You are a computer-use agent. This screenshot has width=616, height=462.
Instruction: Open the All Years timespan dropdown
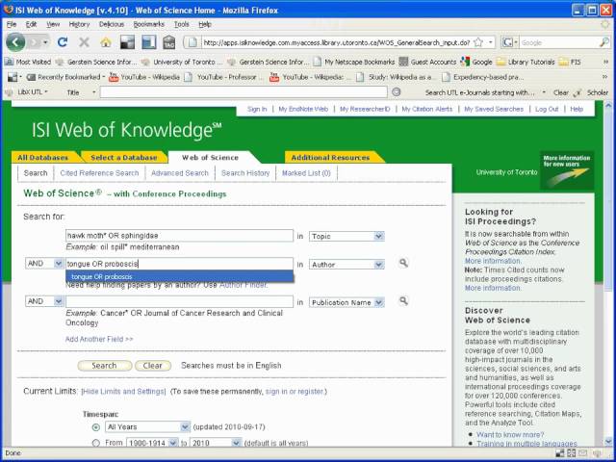coord(147,427)
